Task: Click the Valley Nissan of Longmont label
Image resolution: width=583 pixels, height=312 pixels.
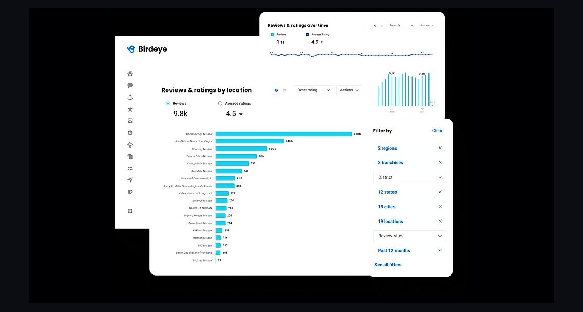Action: pos(195,193)
